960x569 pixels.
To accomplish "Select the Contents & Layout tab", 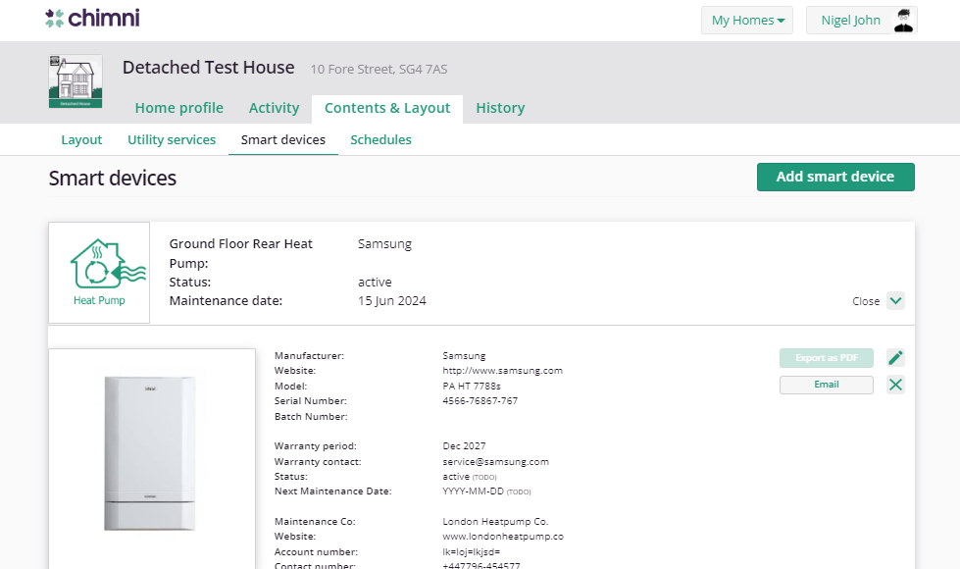I will pyautogui.click(x=387, y=108).
